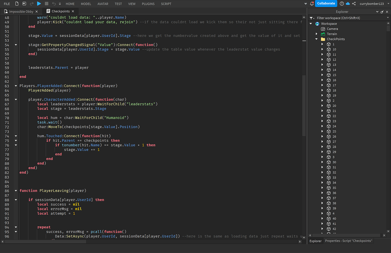The width and height of the screenshot is (391, 253).
Task: Click the Filter workspace search field
Action: pos(350,18)
